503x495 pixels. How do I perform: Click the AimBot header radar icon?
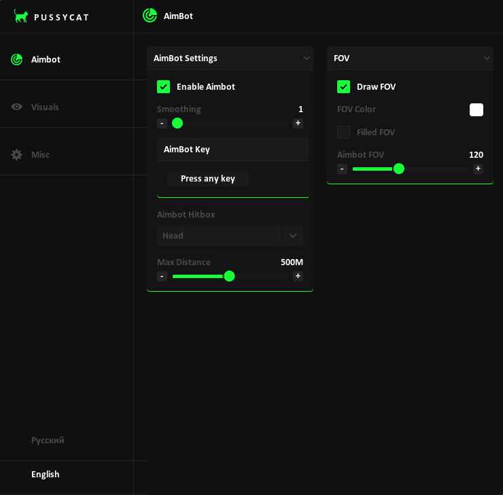coord(150,16)
